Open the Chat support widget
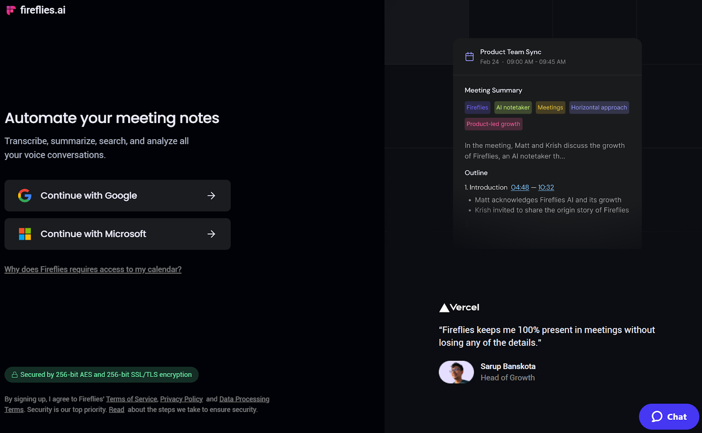 tap(669, 417)
